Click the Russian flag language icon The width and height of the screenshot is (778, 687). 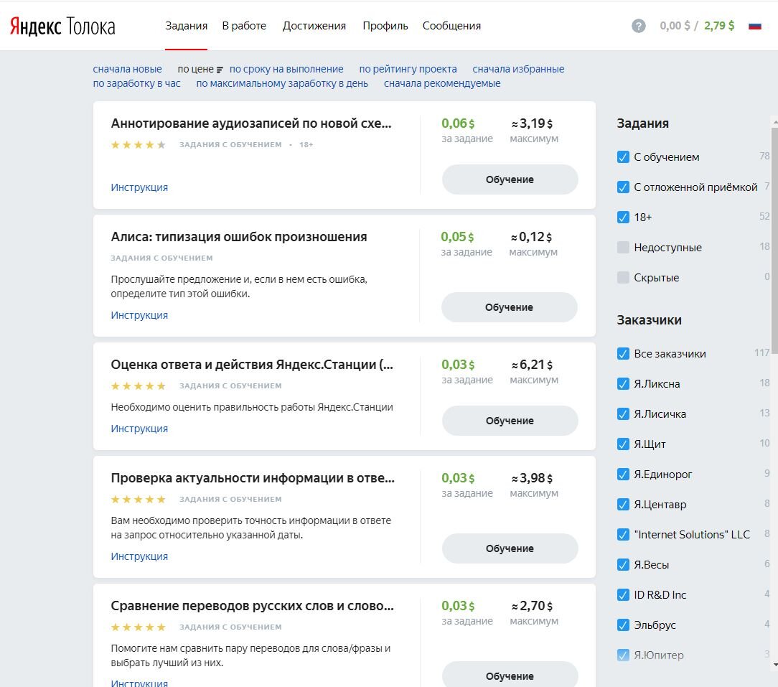coord(754,26)
